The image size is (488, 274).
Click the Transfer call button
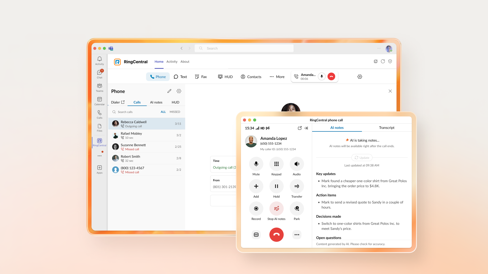point(297,186)
